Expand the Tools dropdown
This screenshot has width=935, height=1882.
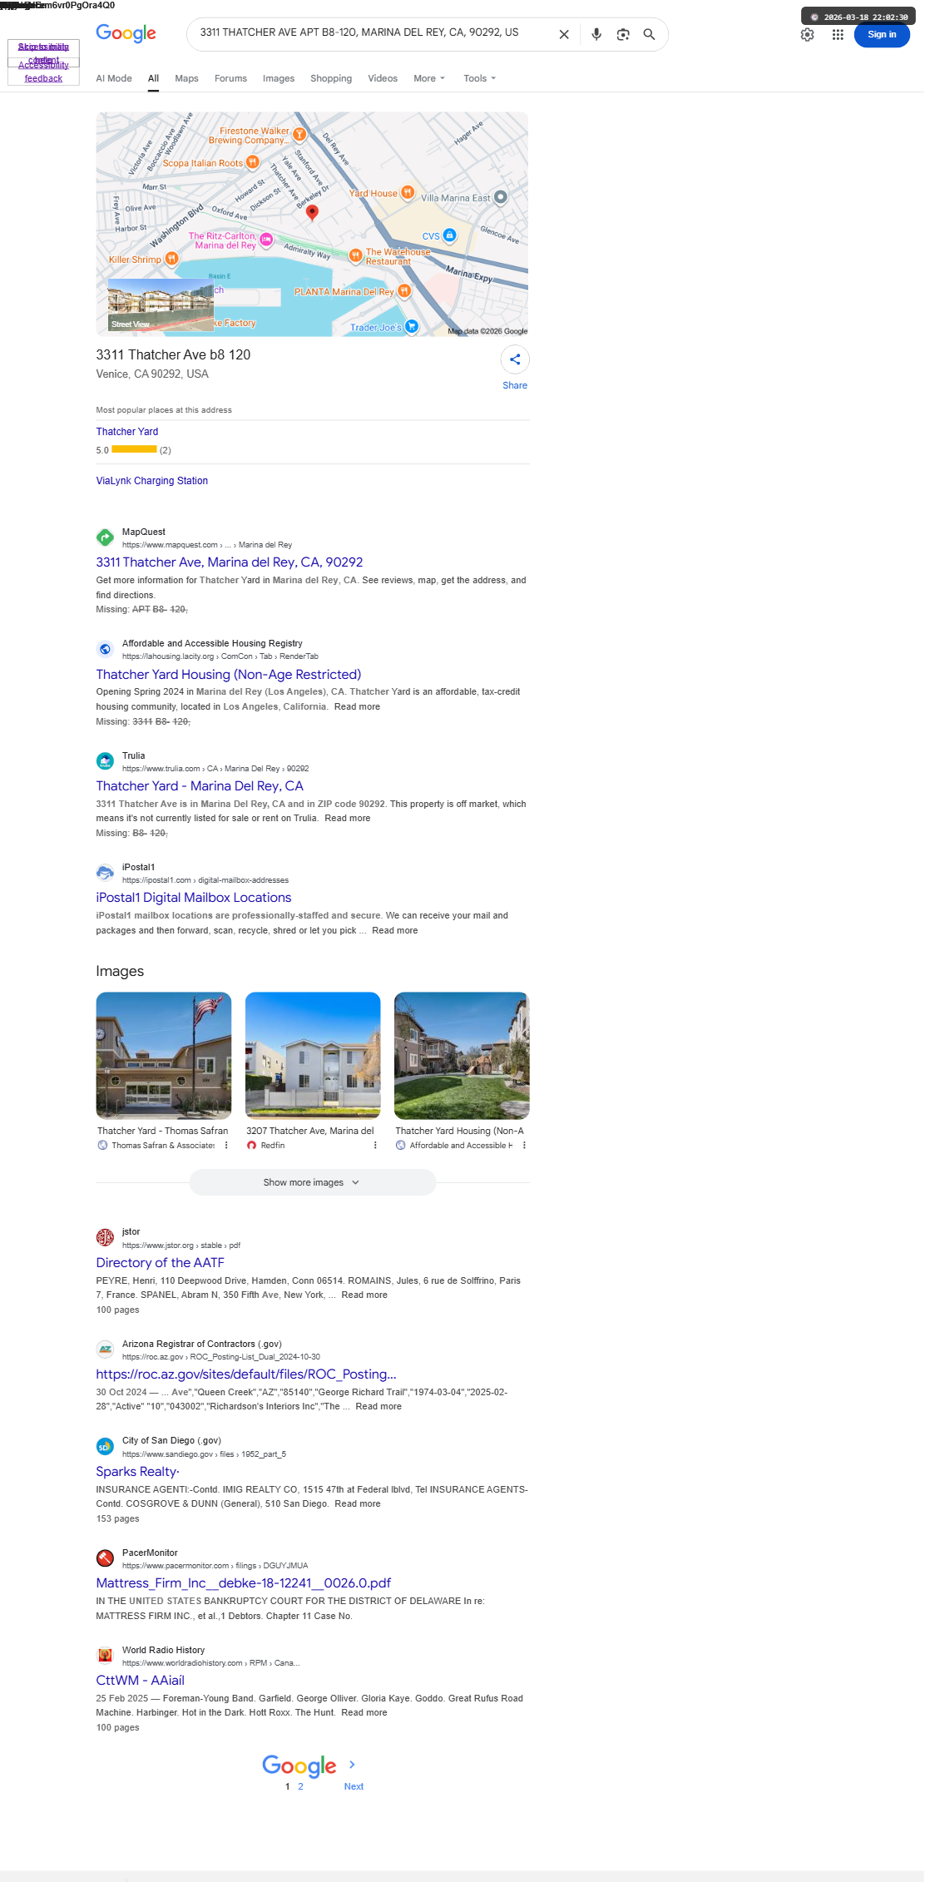coord(479,78)
